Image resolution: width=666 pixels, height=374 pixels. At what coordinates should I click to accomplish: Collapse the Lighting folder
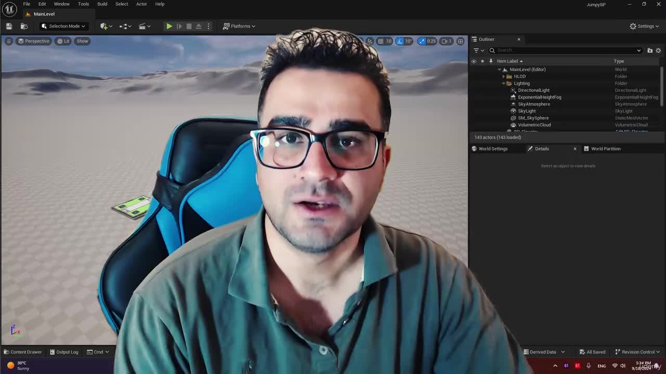pos(503,84)
